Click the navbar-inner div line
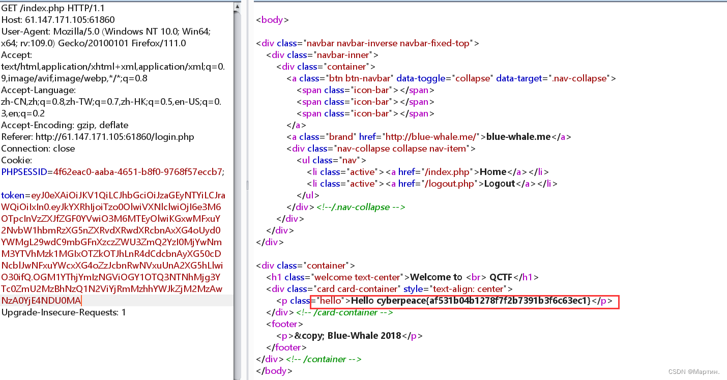Image resolution: width=727 pixels, height=380 pixels. 322,55
